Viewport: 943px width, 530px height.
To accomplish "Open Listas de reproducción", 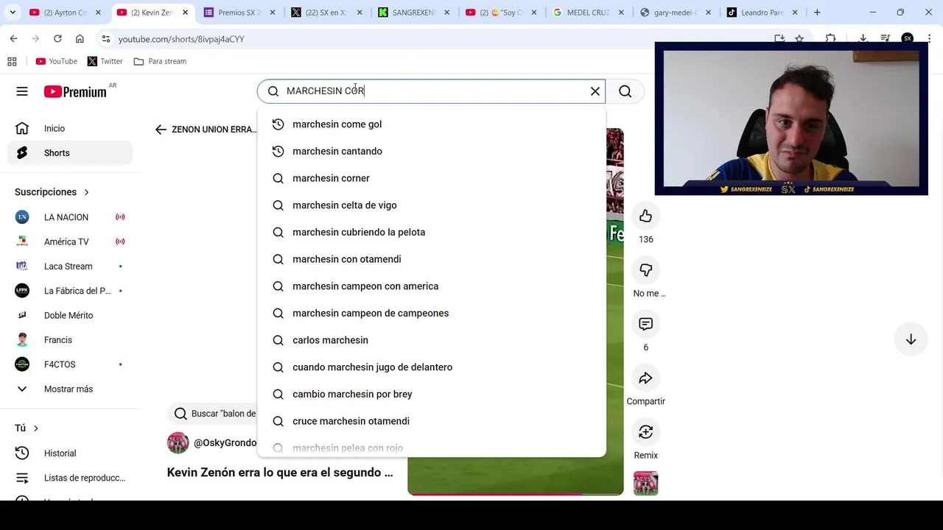I will coord(71,478).
